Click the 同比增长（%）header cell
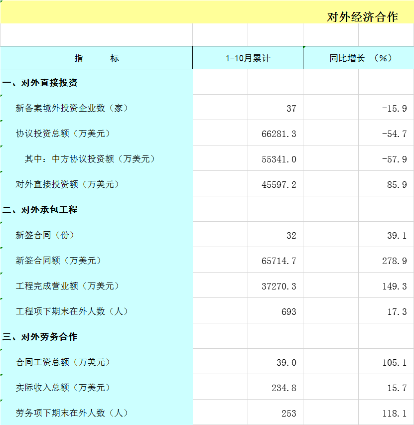 358,58
